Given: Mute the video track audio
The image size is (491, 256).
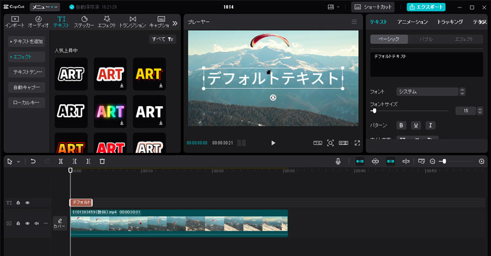Looking at the screenshot, I should [36, 223].
